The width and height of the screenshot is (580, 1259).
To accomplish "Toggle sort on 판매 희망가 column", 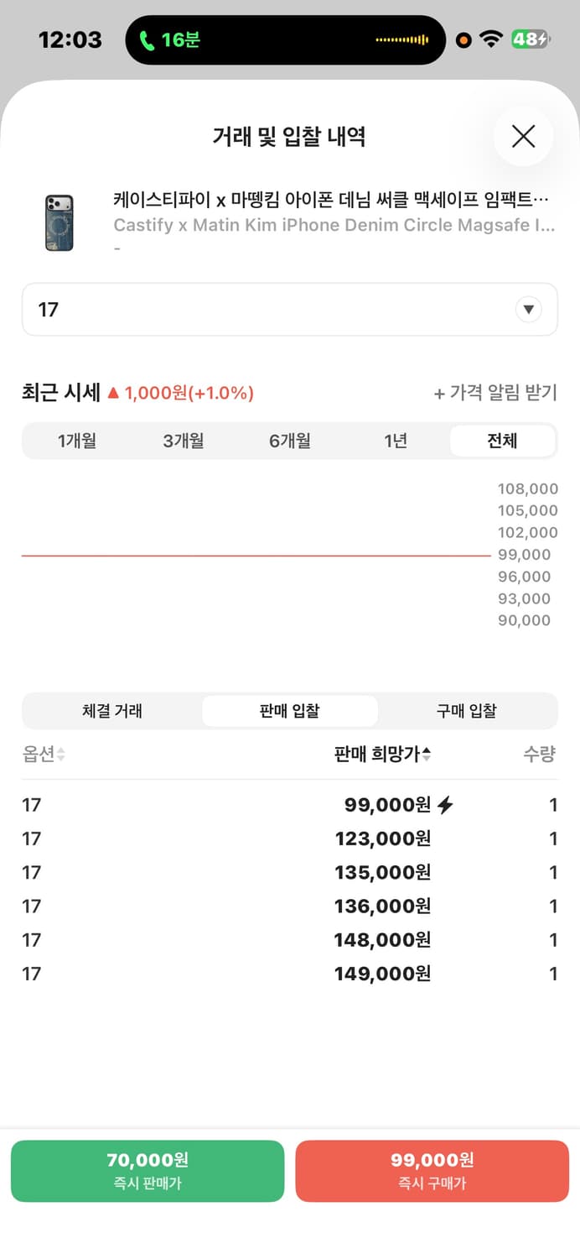I will click(382, 754).
